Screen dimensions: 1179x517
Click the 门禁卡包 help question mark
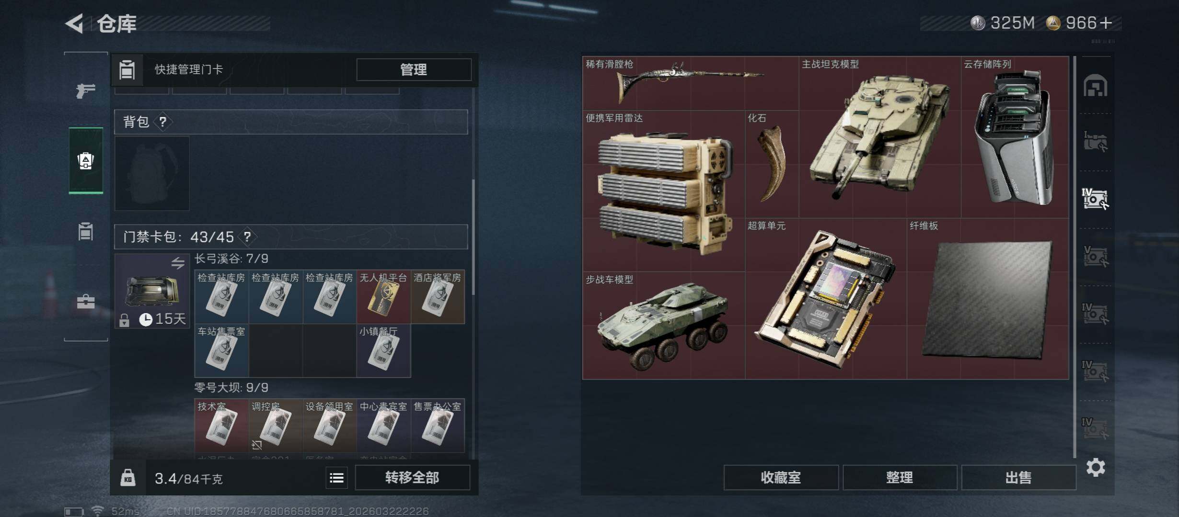click(x=247, y=236)
